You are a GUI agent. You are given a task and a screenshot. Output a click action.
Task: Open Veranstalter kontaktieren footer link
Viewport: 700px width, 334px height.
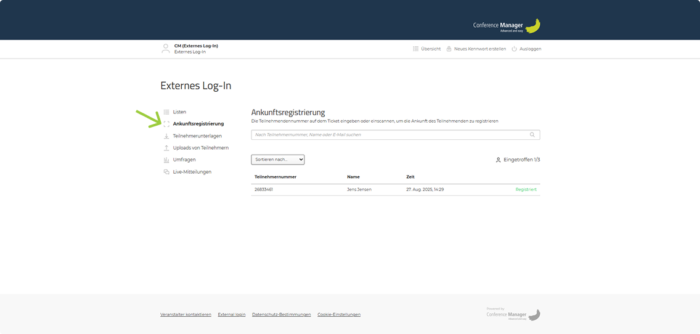click(x=185, y=314)
